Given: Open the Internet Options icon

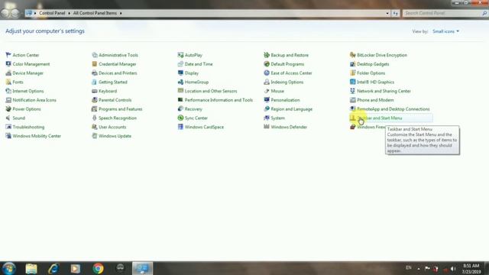Looking at the screenshot, I should coord(8,91).
